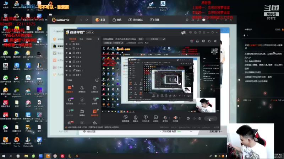Select the highlighted game in WeGame sidebar
This screenshot has width=284, height=159.
[x=57, y=46]
